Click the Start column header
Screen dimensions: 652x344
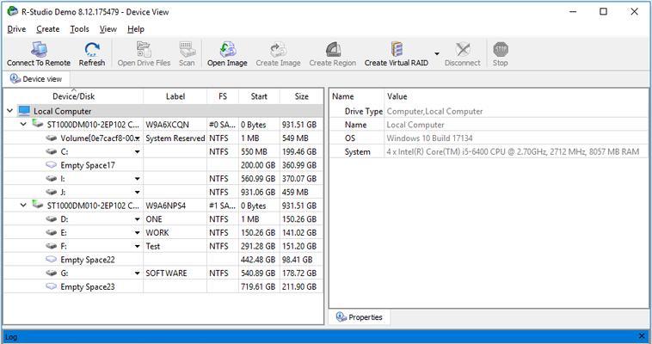click(259, 96)
